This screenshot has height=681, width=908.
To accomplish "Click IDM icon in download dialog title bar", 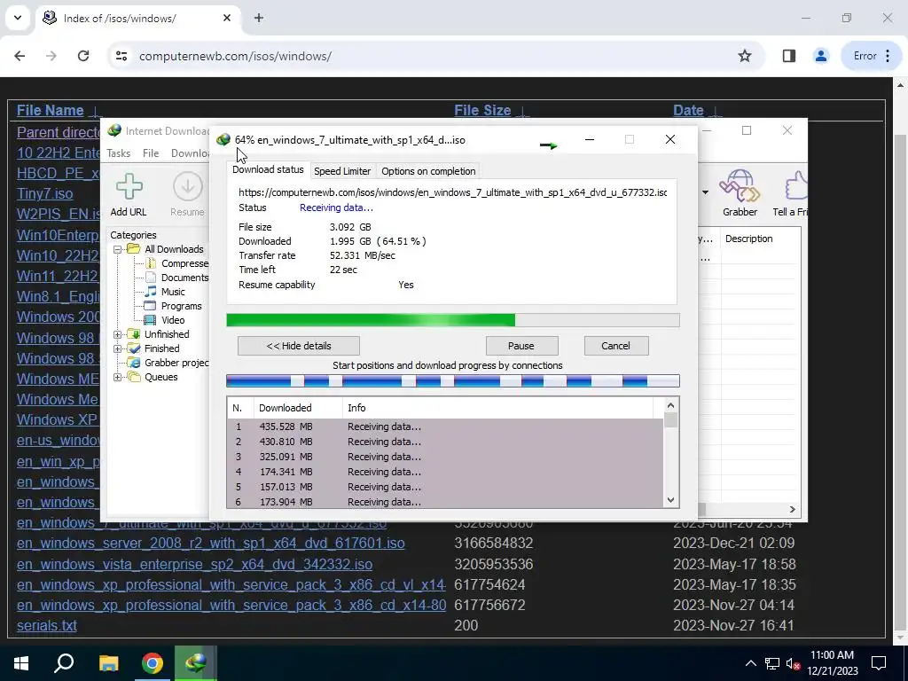I will point(223,139).
